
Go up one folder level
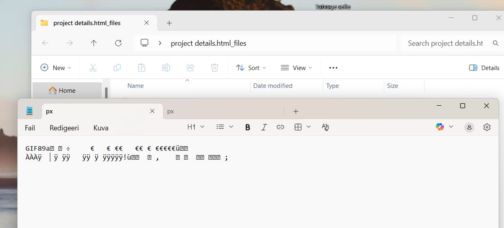pos(94,43)
